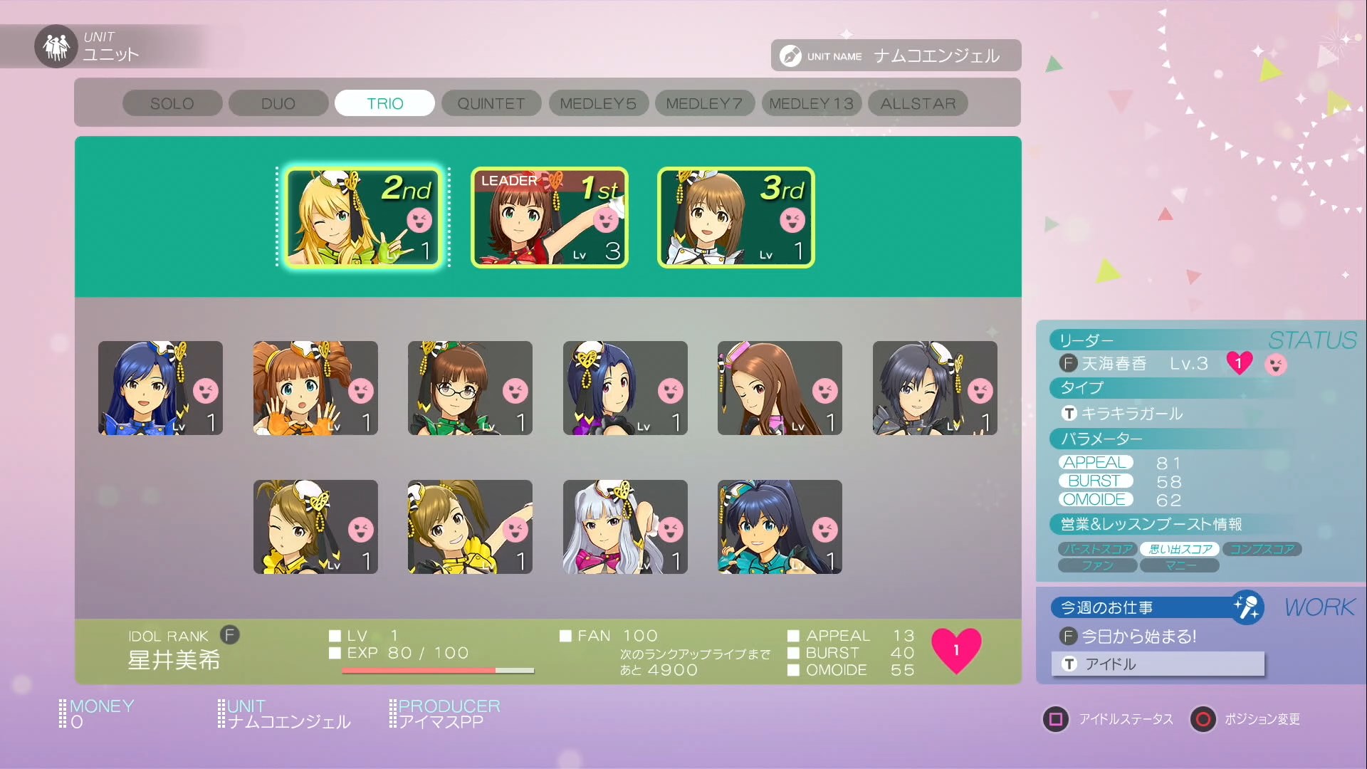Click the large pink heart beside APPEAL stats

tap(956, 651)
